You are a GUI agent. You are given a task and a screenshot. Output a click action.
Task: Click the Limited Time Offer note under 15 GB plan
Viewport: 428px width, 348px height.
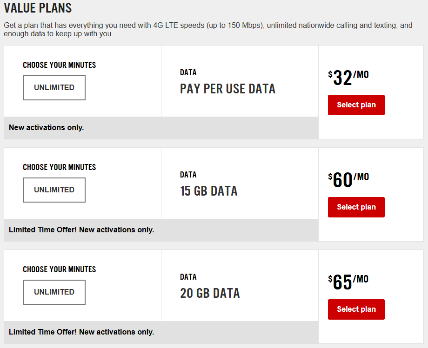pos(81,230)
